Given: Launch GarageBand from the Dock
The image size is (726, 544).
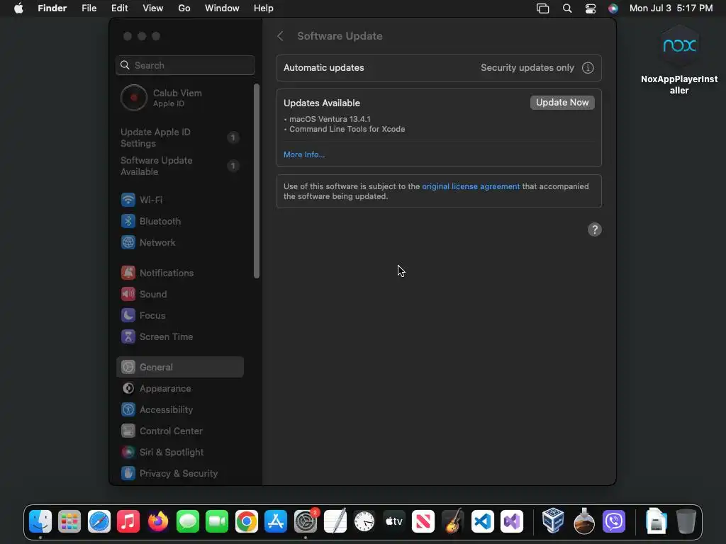Looking at the screenshot, I should (453, 522).
